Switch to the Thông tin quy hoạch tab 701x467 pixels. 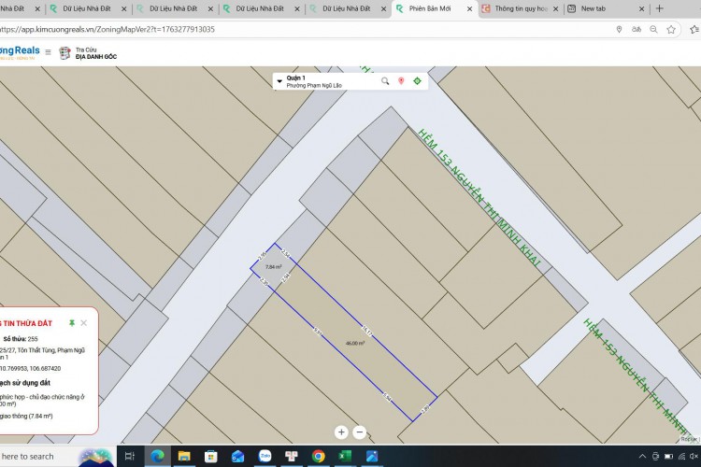pos(521,8)
